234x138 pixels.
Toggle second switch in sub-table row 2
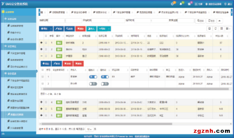coord(105,83)
